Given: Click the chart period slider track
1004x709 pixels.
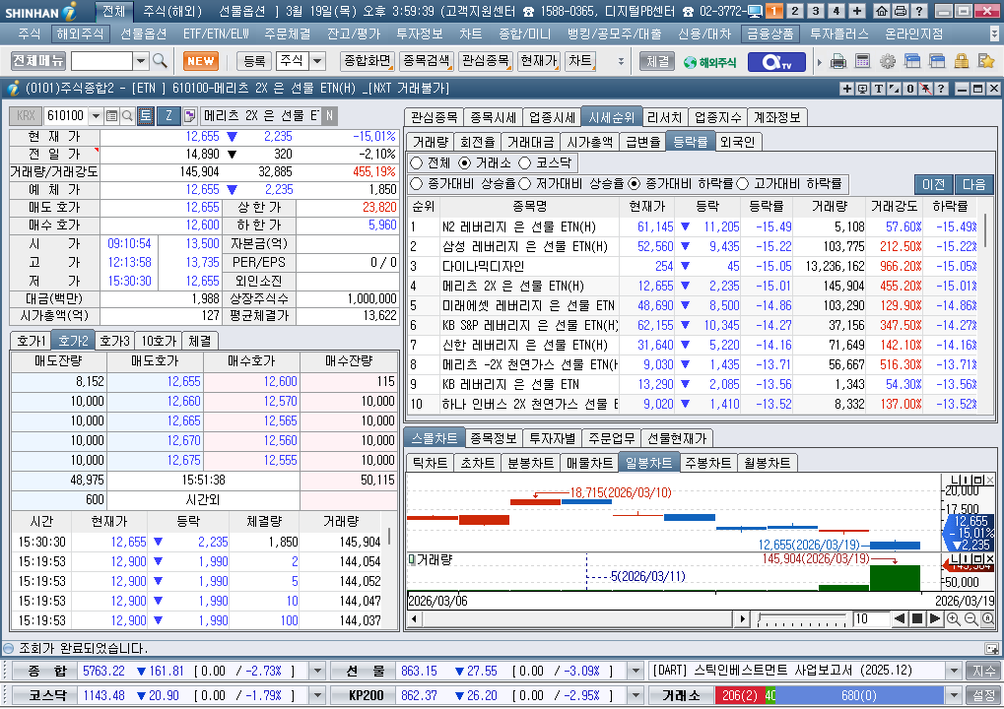Looking at the screenshot, I should 802,618.
